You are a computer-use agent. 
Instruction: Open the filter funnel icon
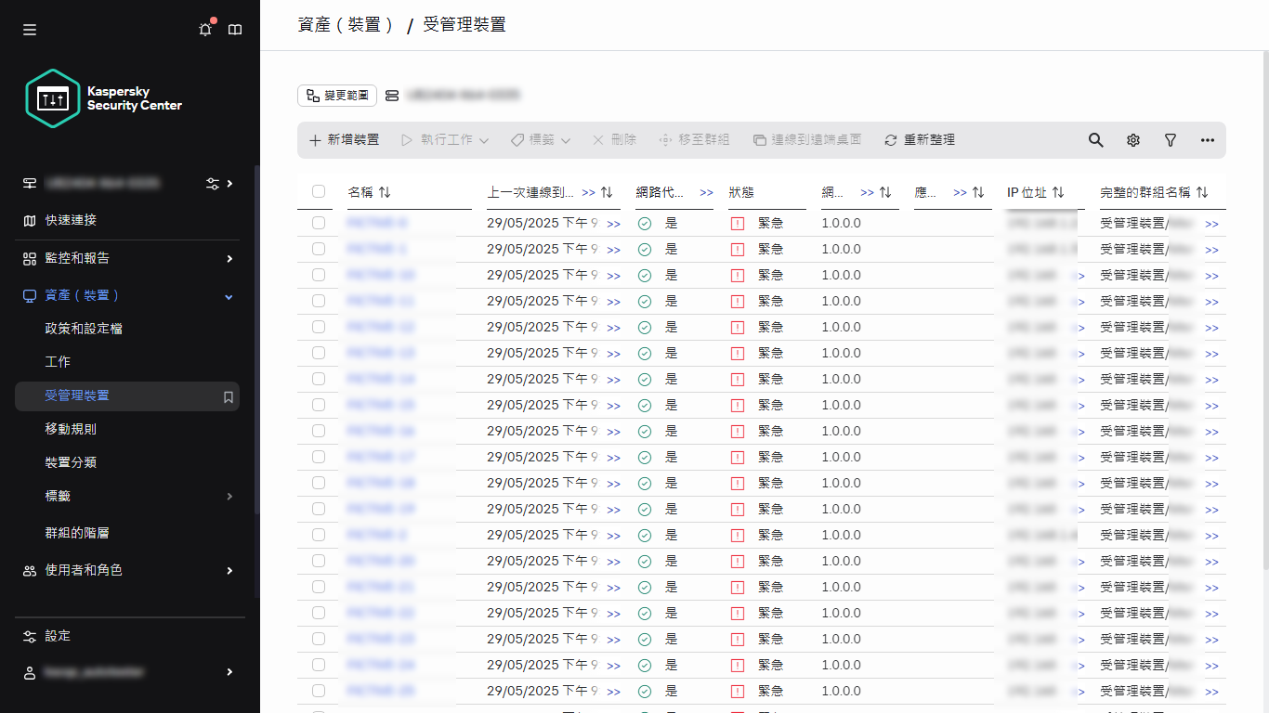click(x=1171, y=139)
